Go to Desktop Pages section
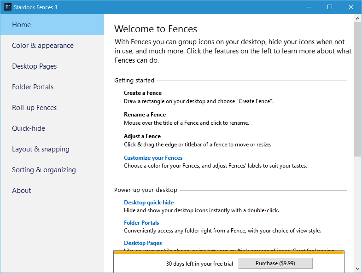The height and width of the screenshot is (273, 362). 35,66
